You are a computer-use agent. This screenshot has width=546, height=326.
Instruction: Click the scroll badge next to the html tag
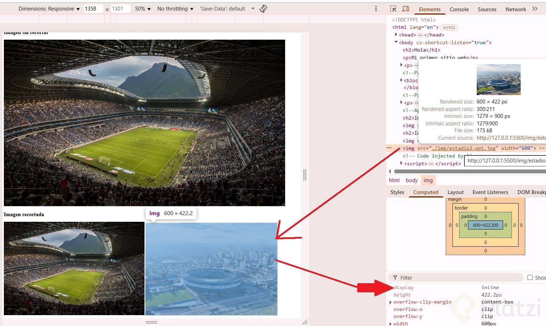tap(449, 27)
